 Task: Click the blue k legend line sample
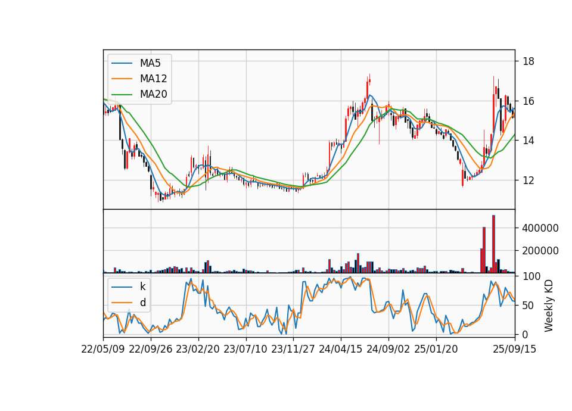pos(122,287)
